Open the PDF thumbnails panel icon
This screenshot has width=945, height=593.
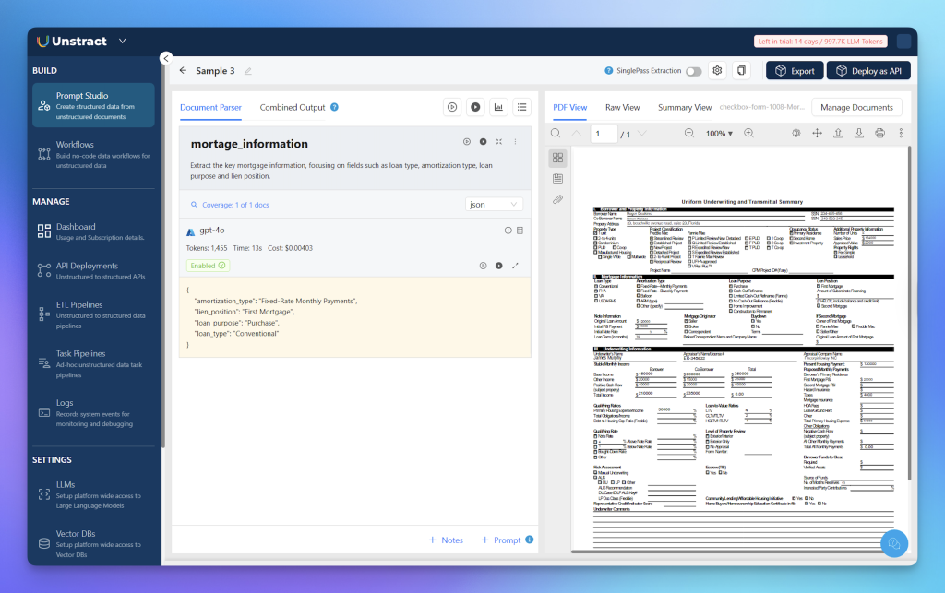coord(557,158)
